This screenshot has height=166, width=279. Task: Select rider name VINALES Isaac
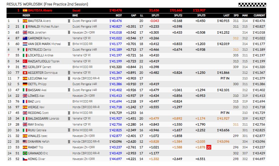(x=38, y=136)
